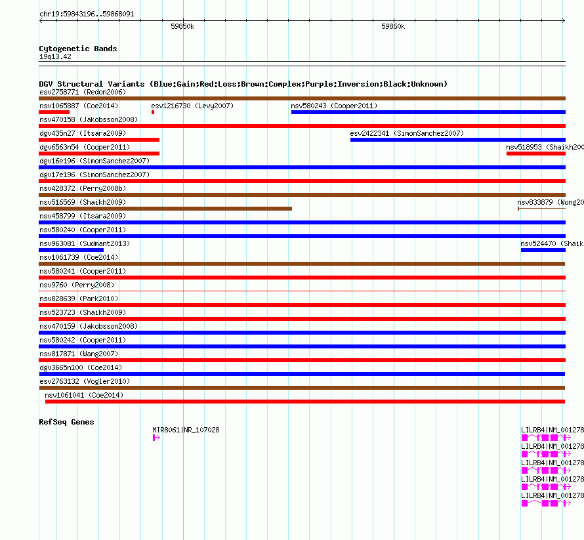Open nsv963081 (Sudmant2013) variant label

pos(85,243)
